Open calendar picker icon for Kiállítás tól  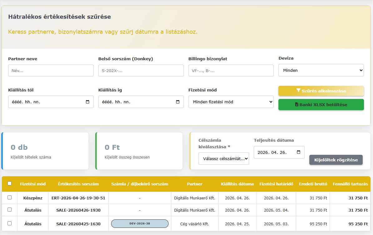(x=87, y=102)
